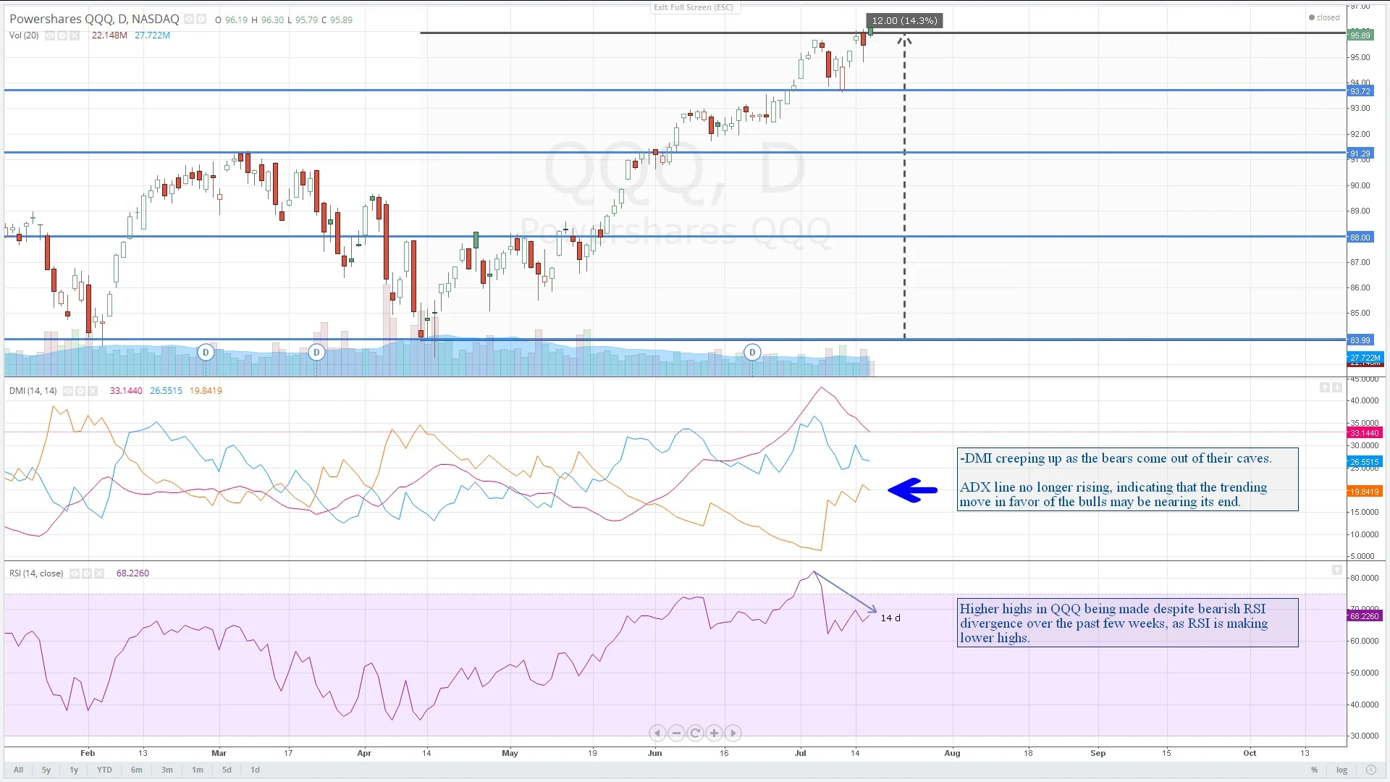Screen dimensions: 1390x782
Task: Zoom out using the minus chart control
Action: point(676,733)
